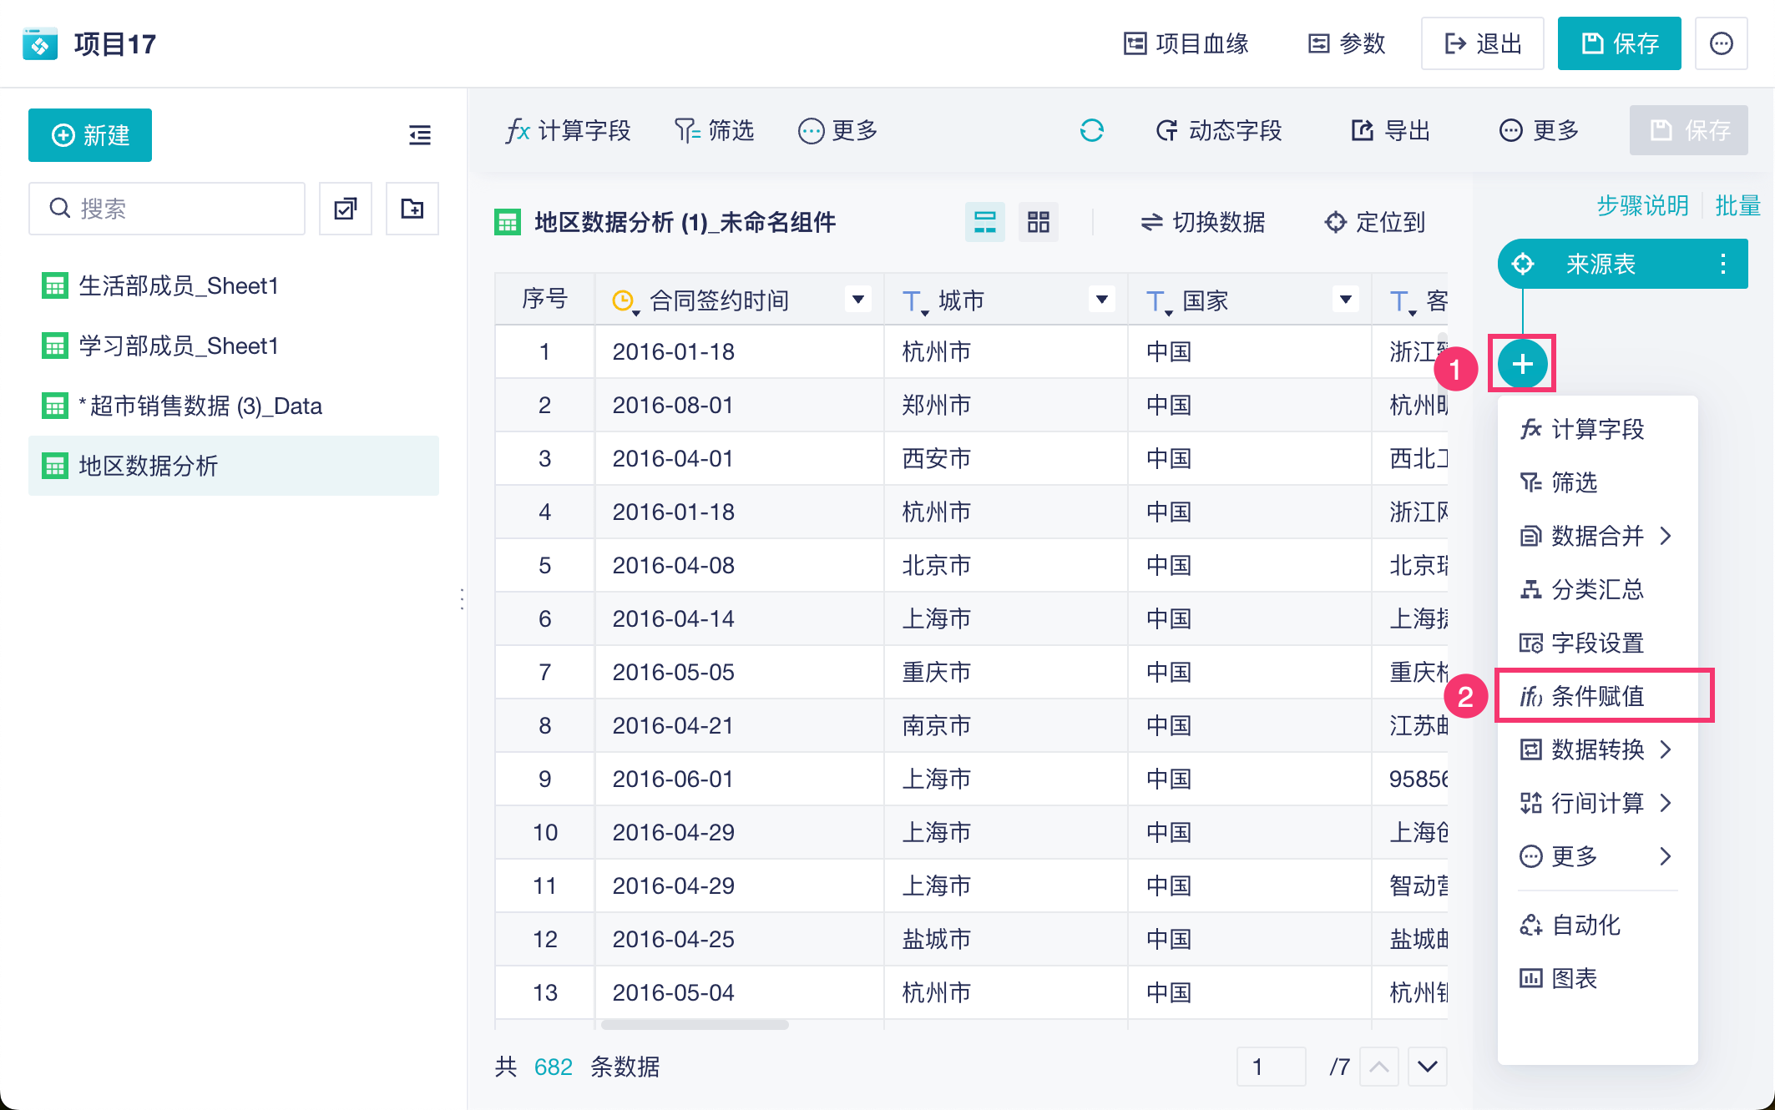Click the batch select icon beside search
Screen dimensions: 1775x1110
tap(346, 209)
